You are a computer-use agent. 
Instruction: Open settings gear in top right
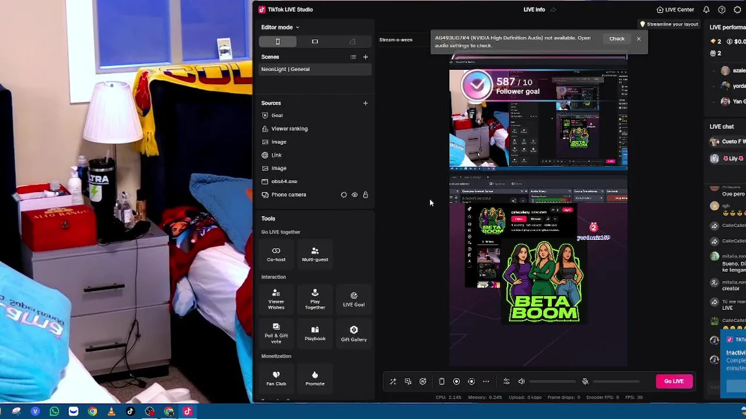point(737,9)
